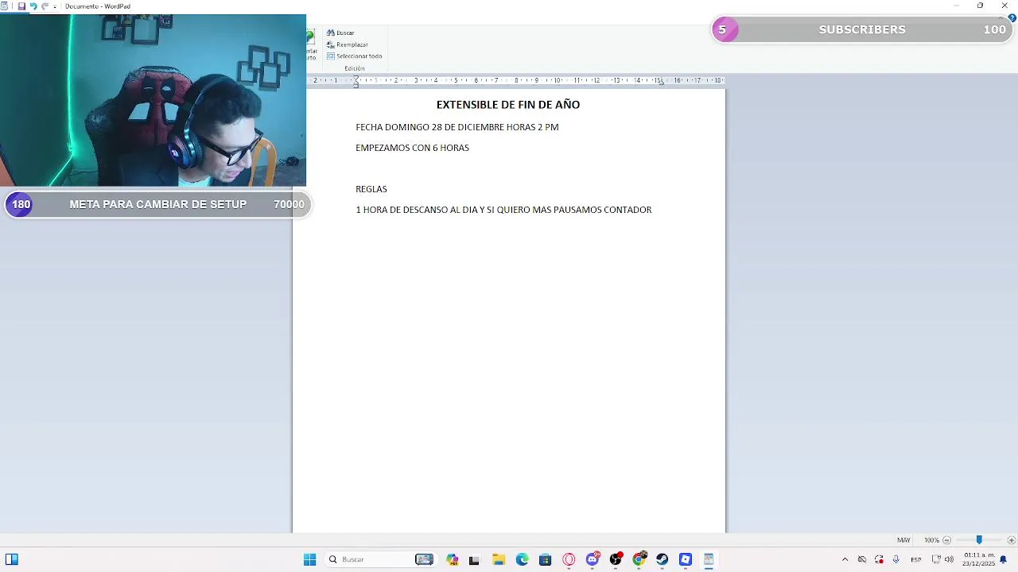1018x572 pixels.
Task: Open Google Chrome from the taskbar
Action: coord(639,559)
